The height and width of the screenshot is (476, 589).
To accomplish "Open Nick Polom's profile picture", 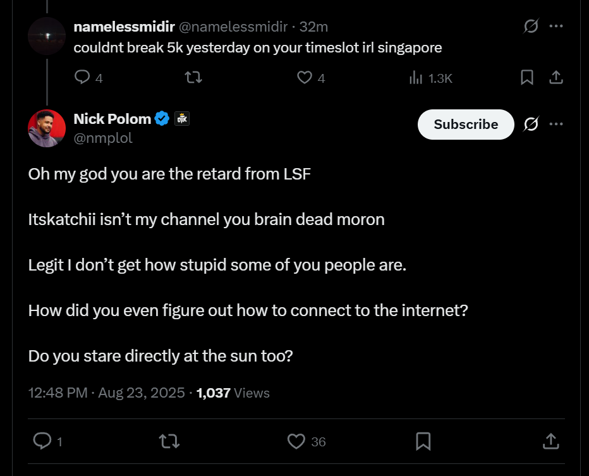I will [x=47, y=128].
